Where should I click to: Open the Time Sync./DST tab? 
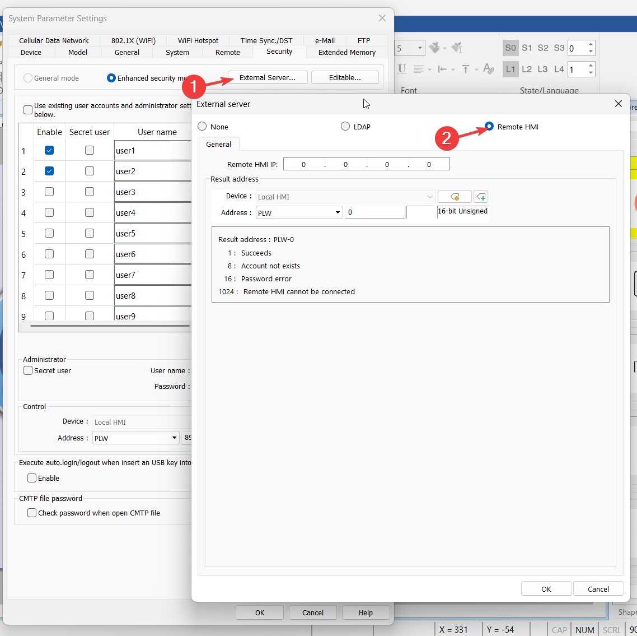coord(266,40)
